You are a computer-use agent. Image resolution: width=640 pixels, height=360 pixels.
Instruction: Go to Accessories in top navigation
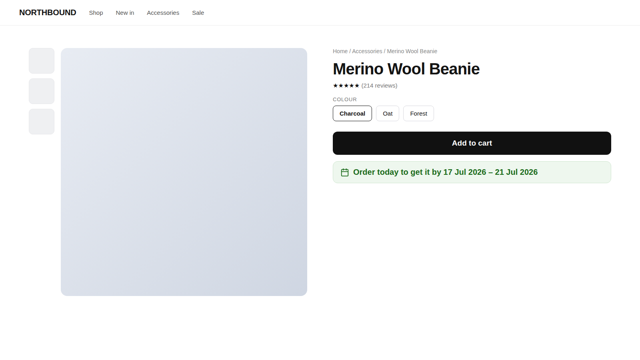point(163,13)
